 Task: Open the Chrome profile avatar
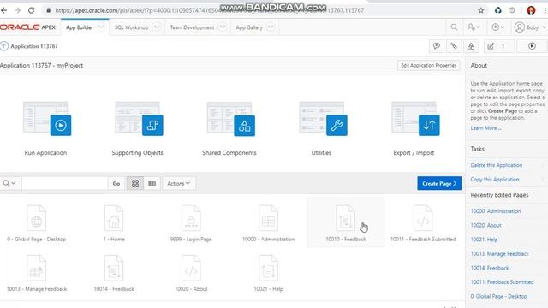(x=531, y=10)
